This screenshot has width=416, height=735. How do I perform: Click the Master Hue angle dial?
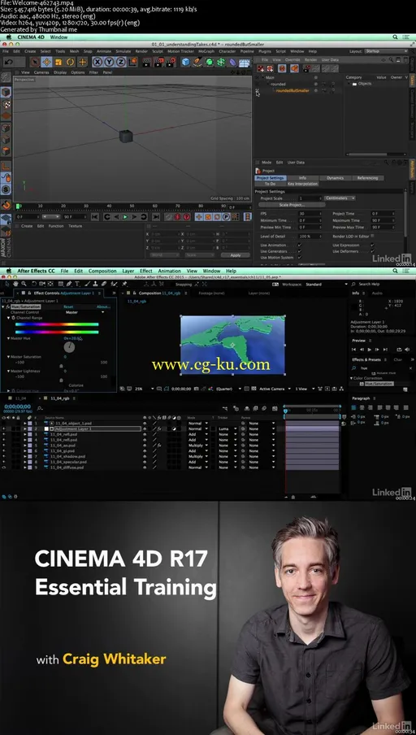pos(69,347)
